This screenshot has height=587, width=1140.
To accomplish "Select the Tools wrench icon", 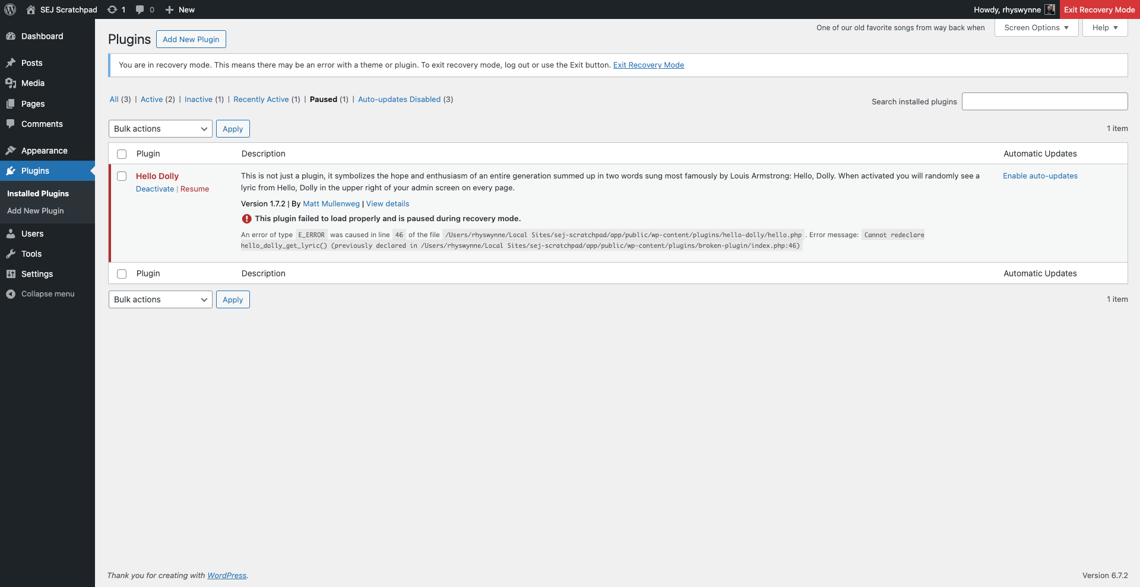I will click(x=11, y=254).
